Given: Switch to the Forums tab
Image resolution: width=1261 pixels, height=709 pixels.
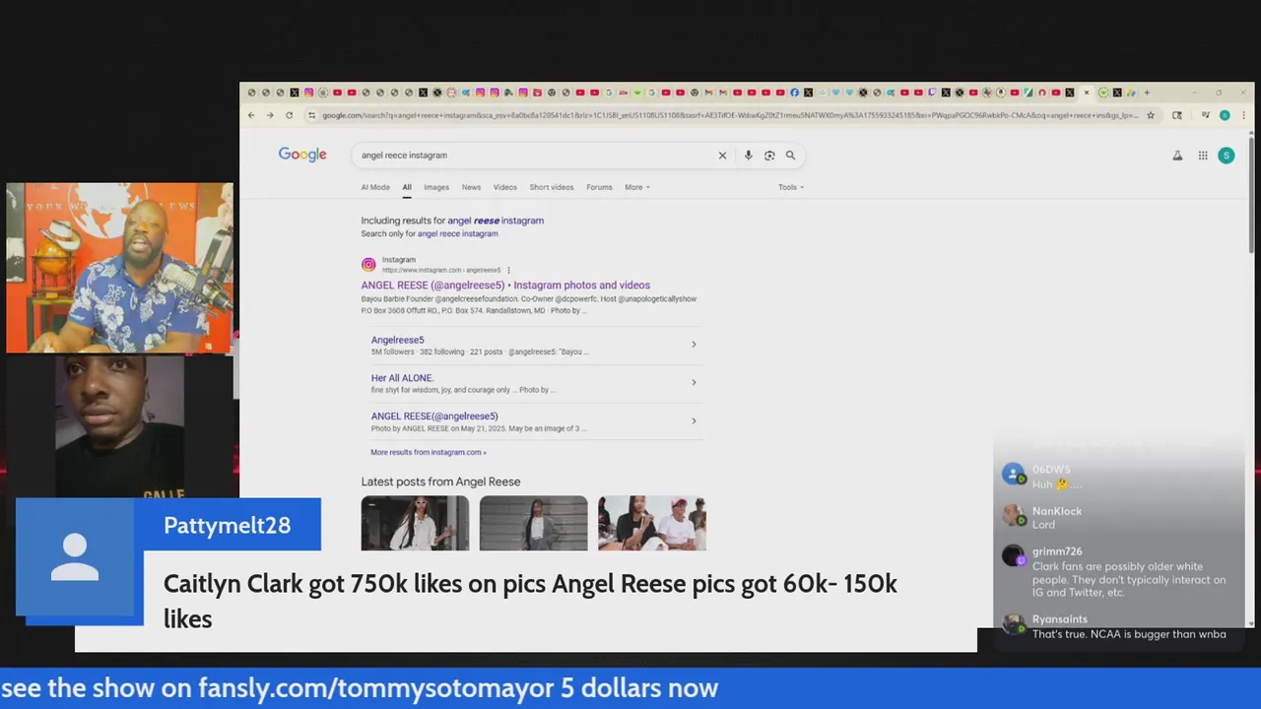Looking at the screenshot, I should (599, 187).
